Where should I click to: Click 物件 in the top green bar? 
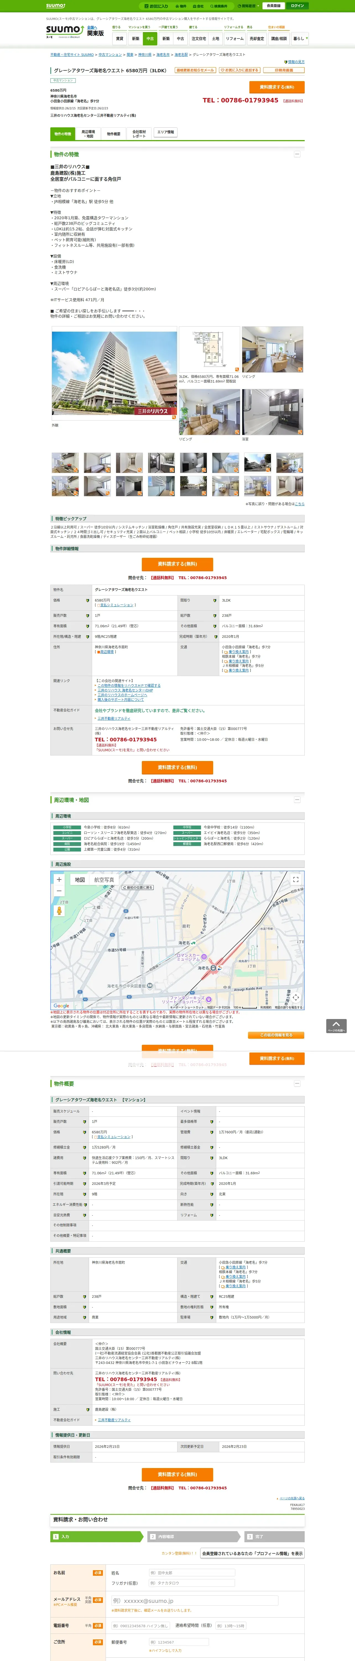click(x=181, y=6)
